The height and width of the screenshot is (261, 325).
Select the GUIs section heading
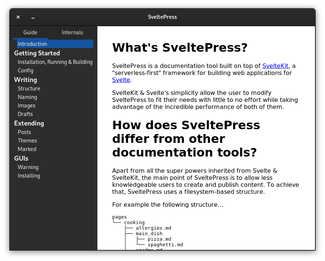21,158
